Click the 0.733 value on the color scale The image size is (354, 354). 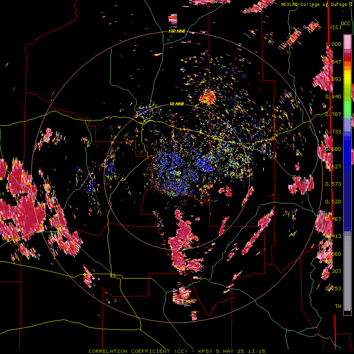(333, 132)
